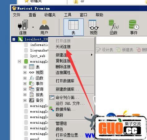This screenshot has height=140, width=147.
Task: Choose 关闭连接 from the context menu
Action: [63, 47]
